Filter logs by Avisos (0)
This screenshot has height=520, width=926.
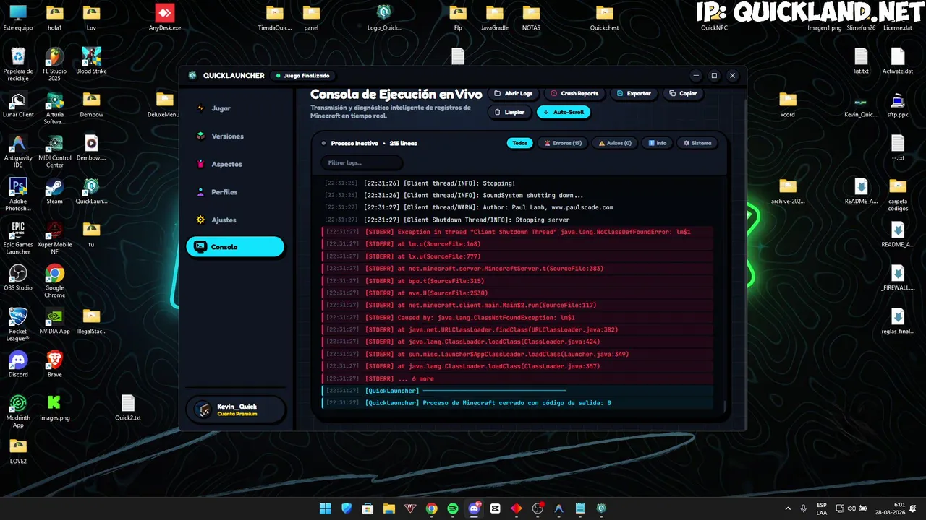click(x=615, y=143)
